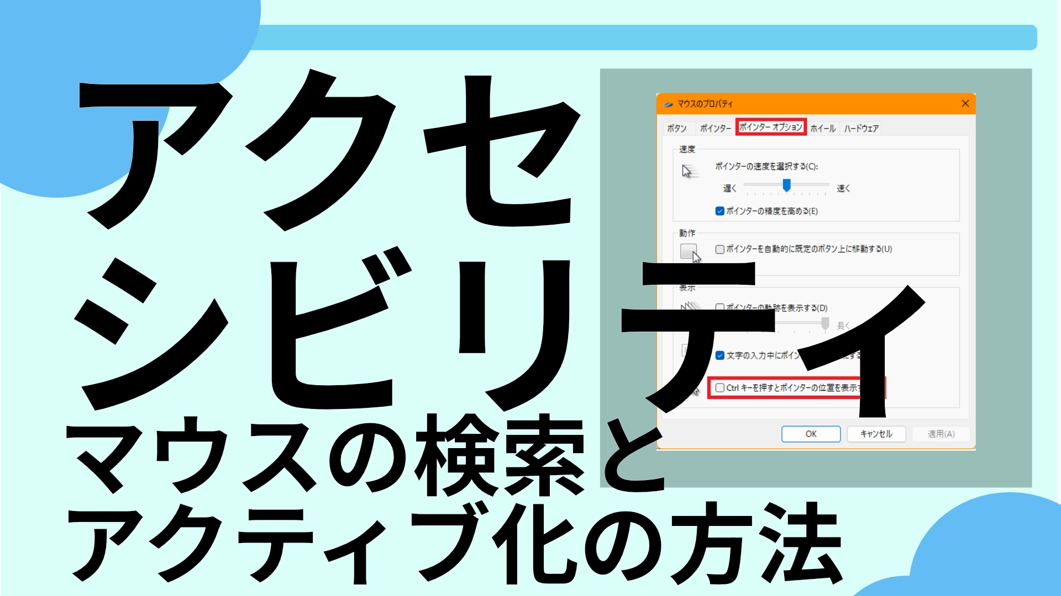
Task: Click the pointer speed slider thumb
Action: [x=786, y=185]
